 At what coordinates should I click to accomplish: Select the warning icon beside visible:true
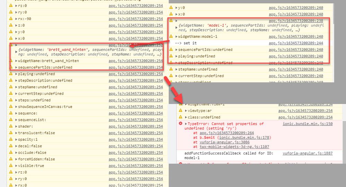[x=11, y=166]
